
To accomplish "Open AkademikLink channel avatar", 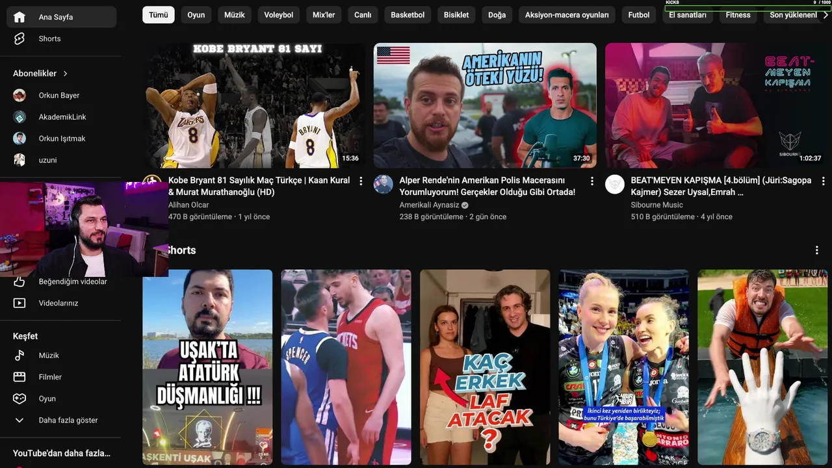I will [x=19, y=117].
